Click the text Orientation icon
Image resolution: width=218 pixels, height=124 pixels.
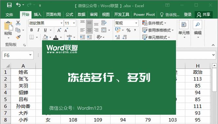99,37
